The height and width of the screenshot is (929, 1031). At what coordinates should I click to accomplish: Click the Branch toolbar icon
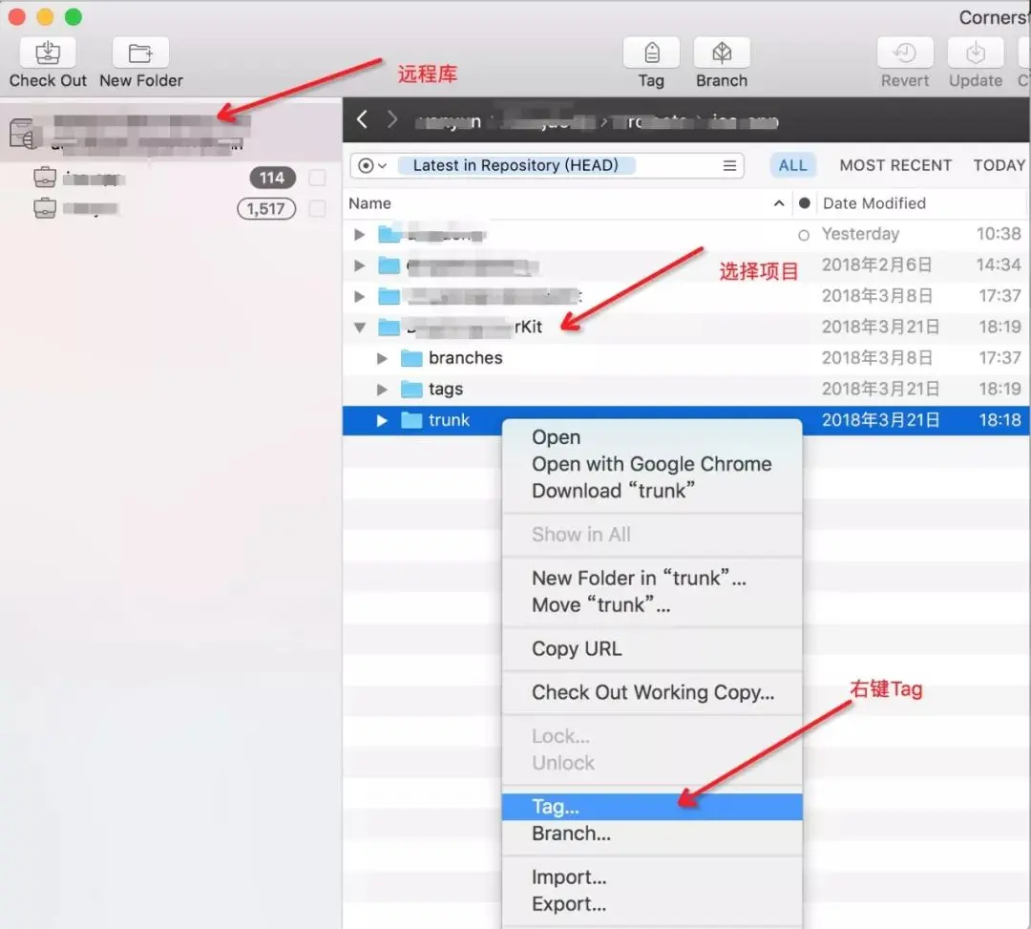coord(722,53)
